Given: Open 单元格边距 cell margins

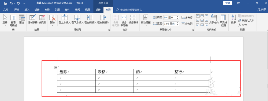Looking at the screenshot, I should point(223,20).
